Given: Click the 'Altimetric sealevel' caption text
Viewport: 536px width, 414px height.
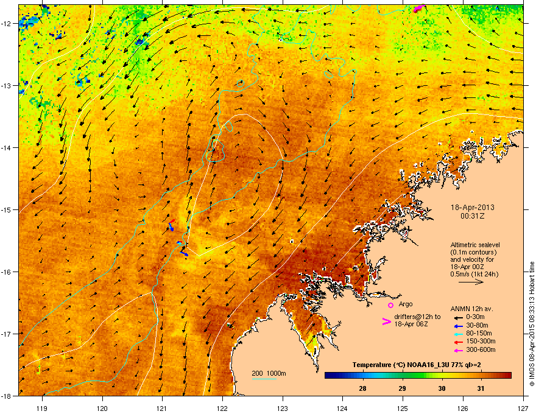Looking at the screenshot, I should click(x=475, y=245).
